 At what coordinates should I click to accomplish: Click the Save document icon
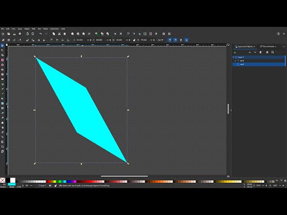click(14, 34)
